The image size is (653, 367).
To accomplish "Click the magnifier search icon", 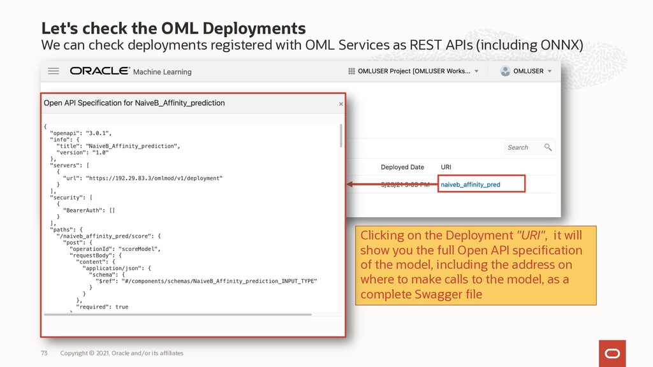I will click(548, 147).
